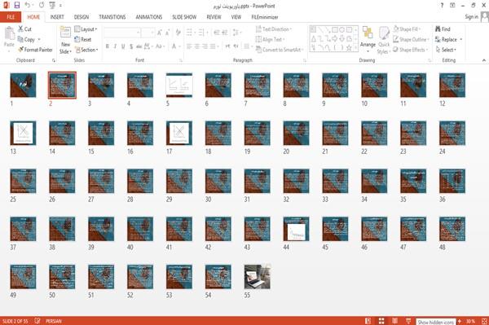Click Replace in Editing group

coord(449,39)
